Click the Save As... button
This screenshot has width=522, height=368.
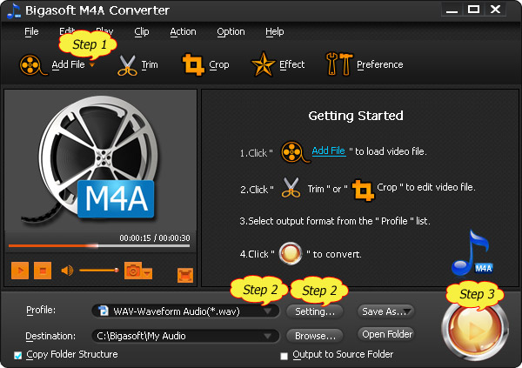click(x=385, y=311)
